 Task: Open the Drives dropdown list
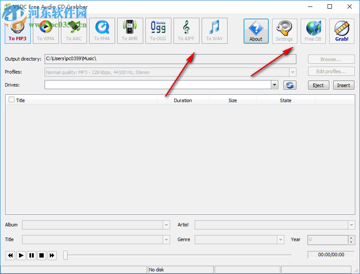(x=274, y=85)
